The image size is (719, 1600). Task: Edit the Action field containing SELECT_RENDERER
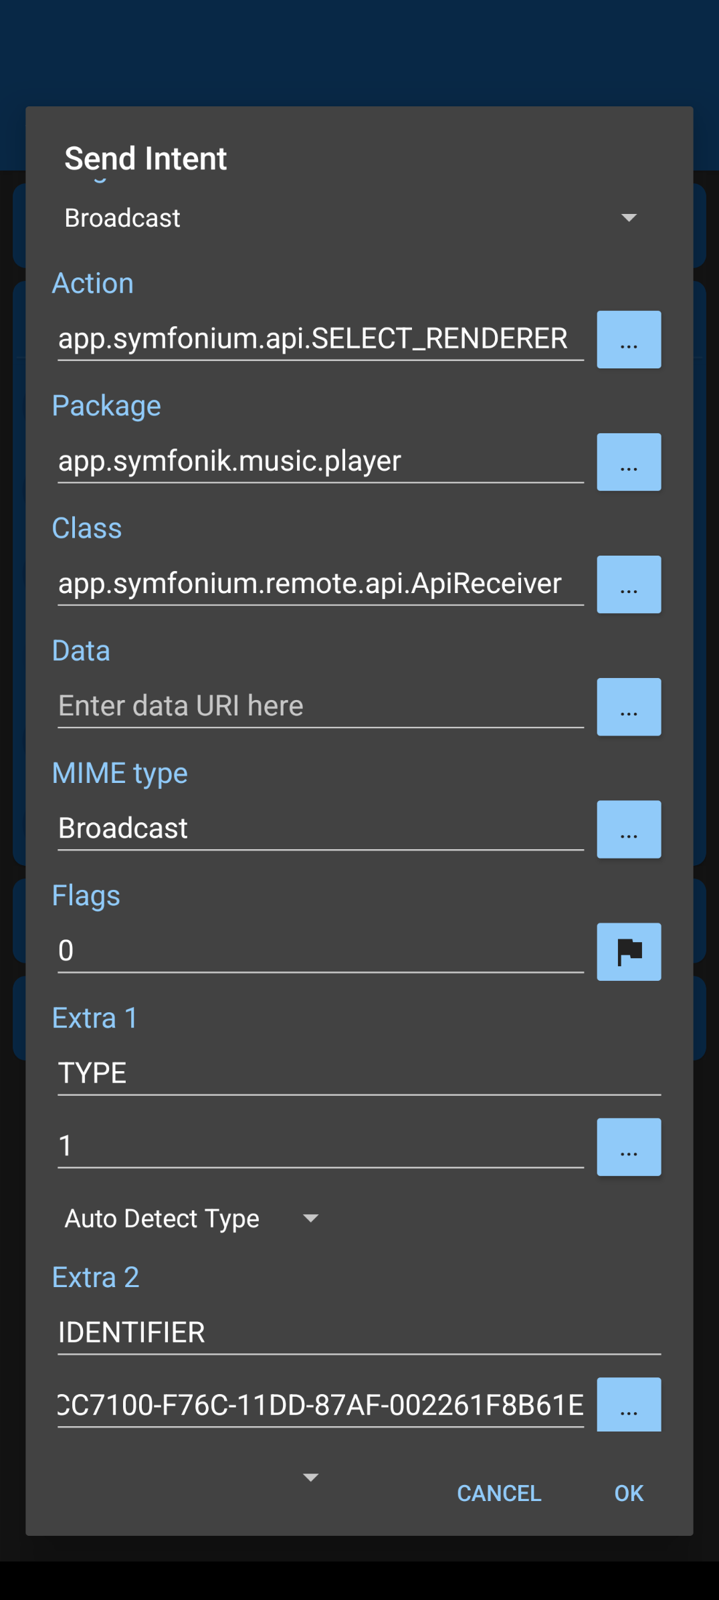[x=320, y=339]
